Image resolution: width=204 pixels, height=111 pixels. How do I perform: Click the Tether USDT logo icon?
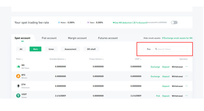pyautogui.click(x=18, y=96)
